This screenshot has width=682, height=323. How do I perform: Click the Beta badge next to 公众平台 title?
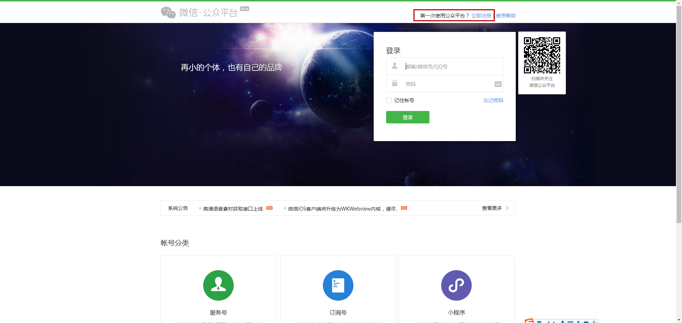(x=244, y=9)
